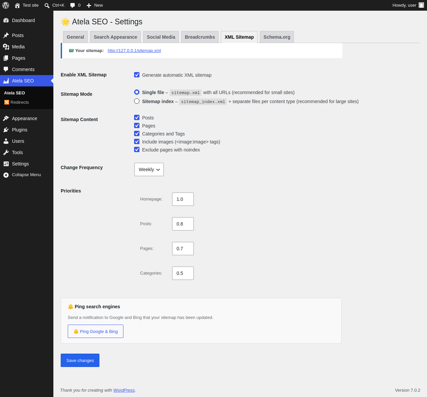The width and height of the screenshot is (427, 397).
Task: Click the Collapse Menu arrow icon
Action: (6, 175)
